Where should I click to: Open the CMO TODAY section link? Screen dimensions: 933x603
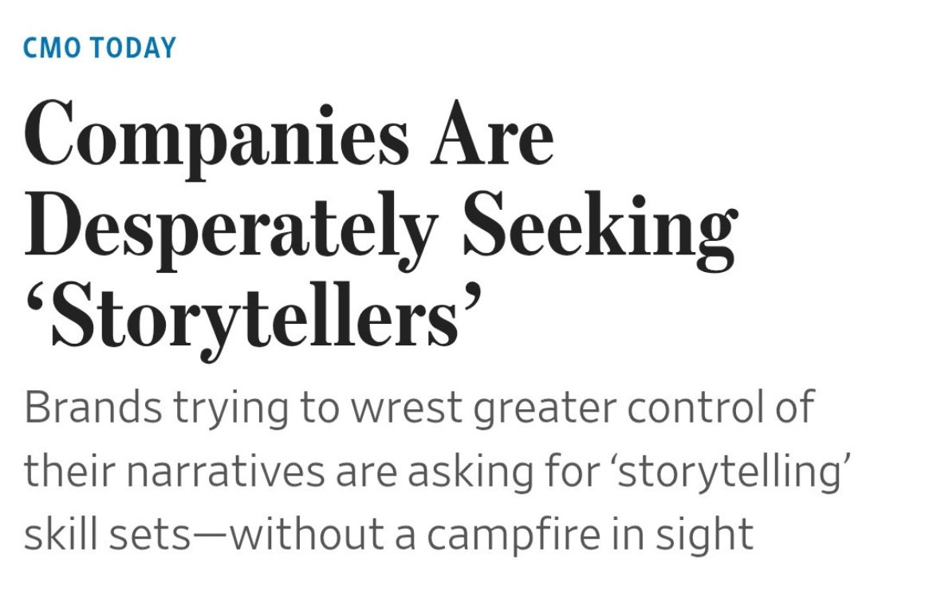click(100, 49)
